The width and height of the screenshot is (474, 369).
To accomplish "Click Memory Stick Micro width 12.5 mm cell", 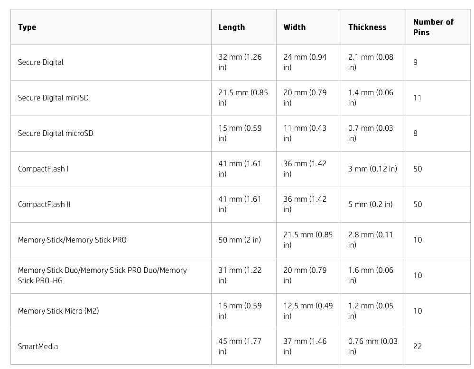I will pyautogui.click(x=308, y=311).
